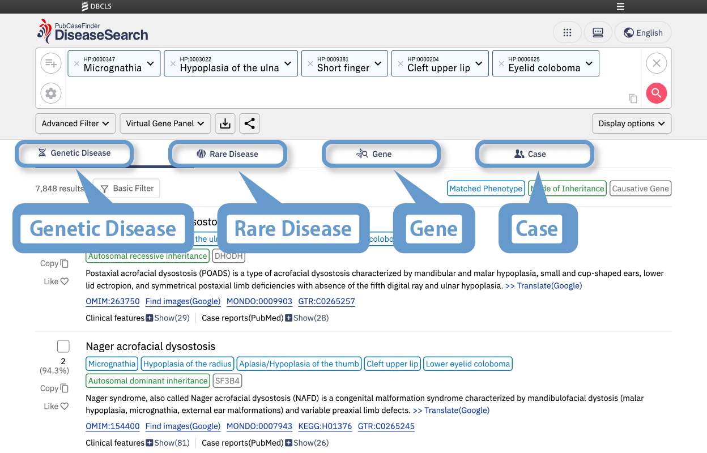
Task: Click the empty area of the phenotype search field
Action: (x=340, y=93)
